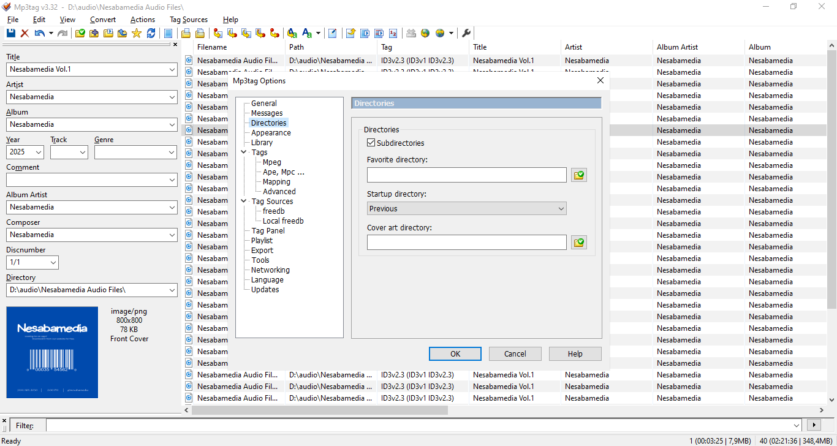This screenshot has width=837, height=446.
Task: Click into the Favorite directory text field
Action: click(466, 175)
